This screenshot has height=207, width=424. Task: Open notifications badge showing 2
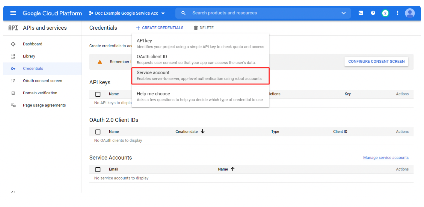pyautogui.click(x=385, y=13)
